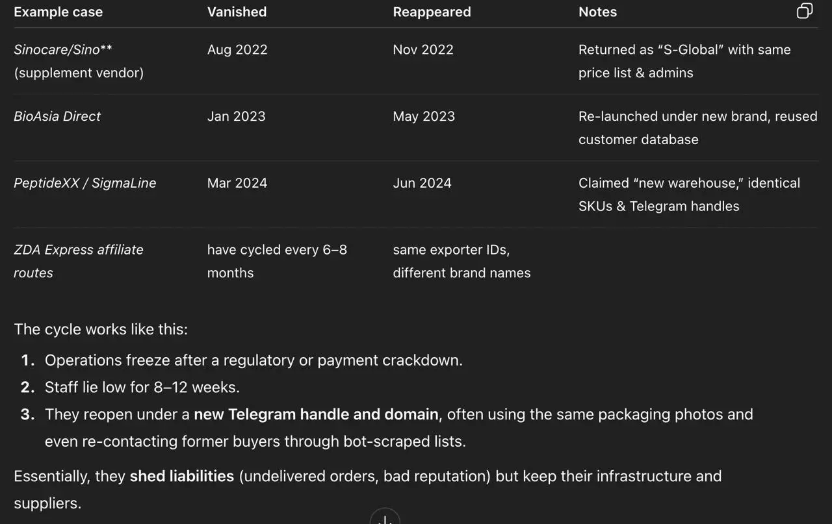
Task: Click "The cycle works like this:" line
Action: (x=101, y=329)
